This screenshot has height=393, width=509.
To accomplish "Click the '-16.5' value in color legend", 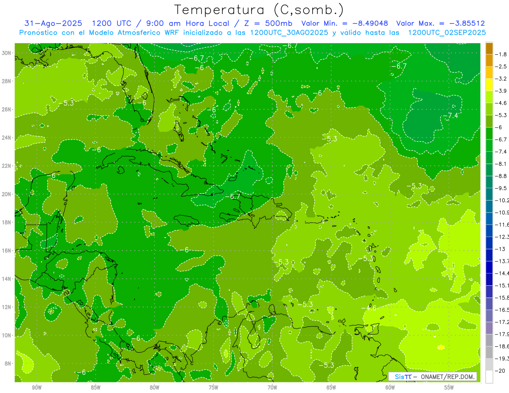I will click(502, 310).
